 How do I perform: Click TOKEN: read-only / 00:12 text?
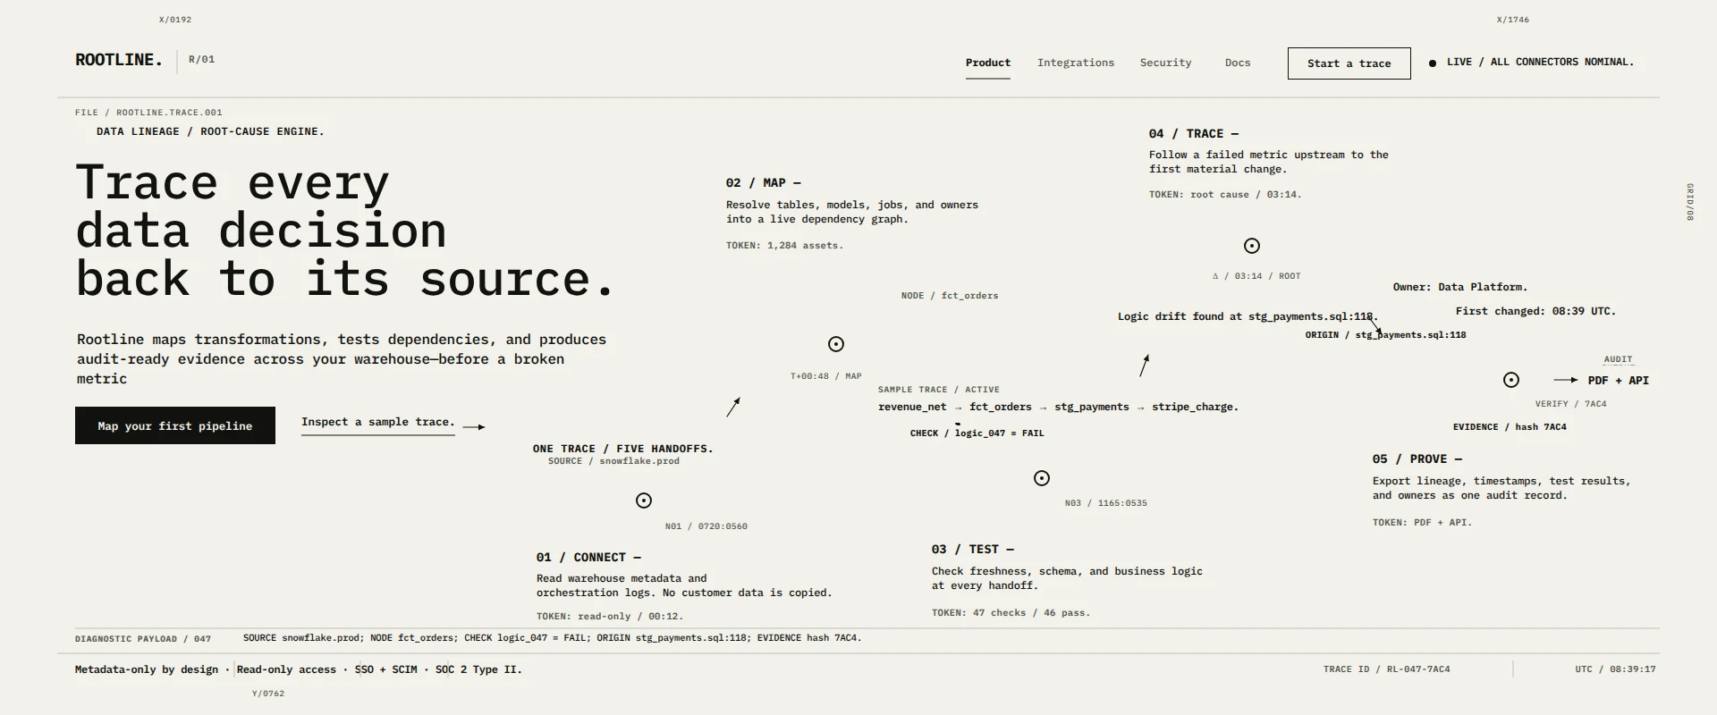pyautogui.click(x=610, y=617)
